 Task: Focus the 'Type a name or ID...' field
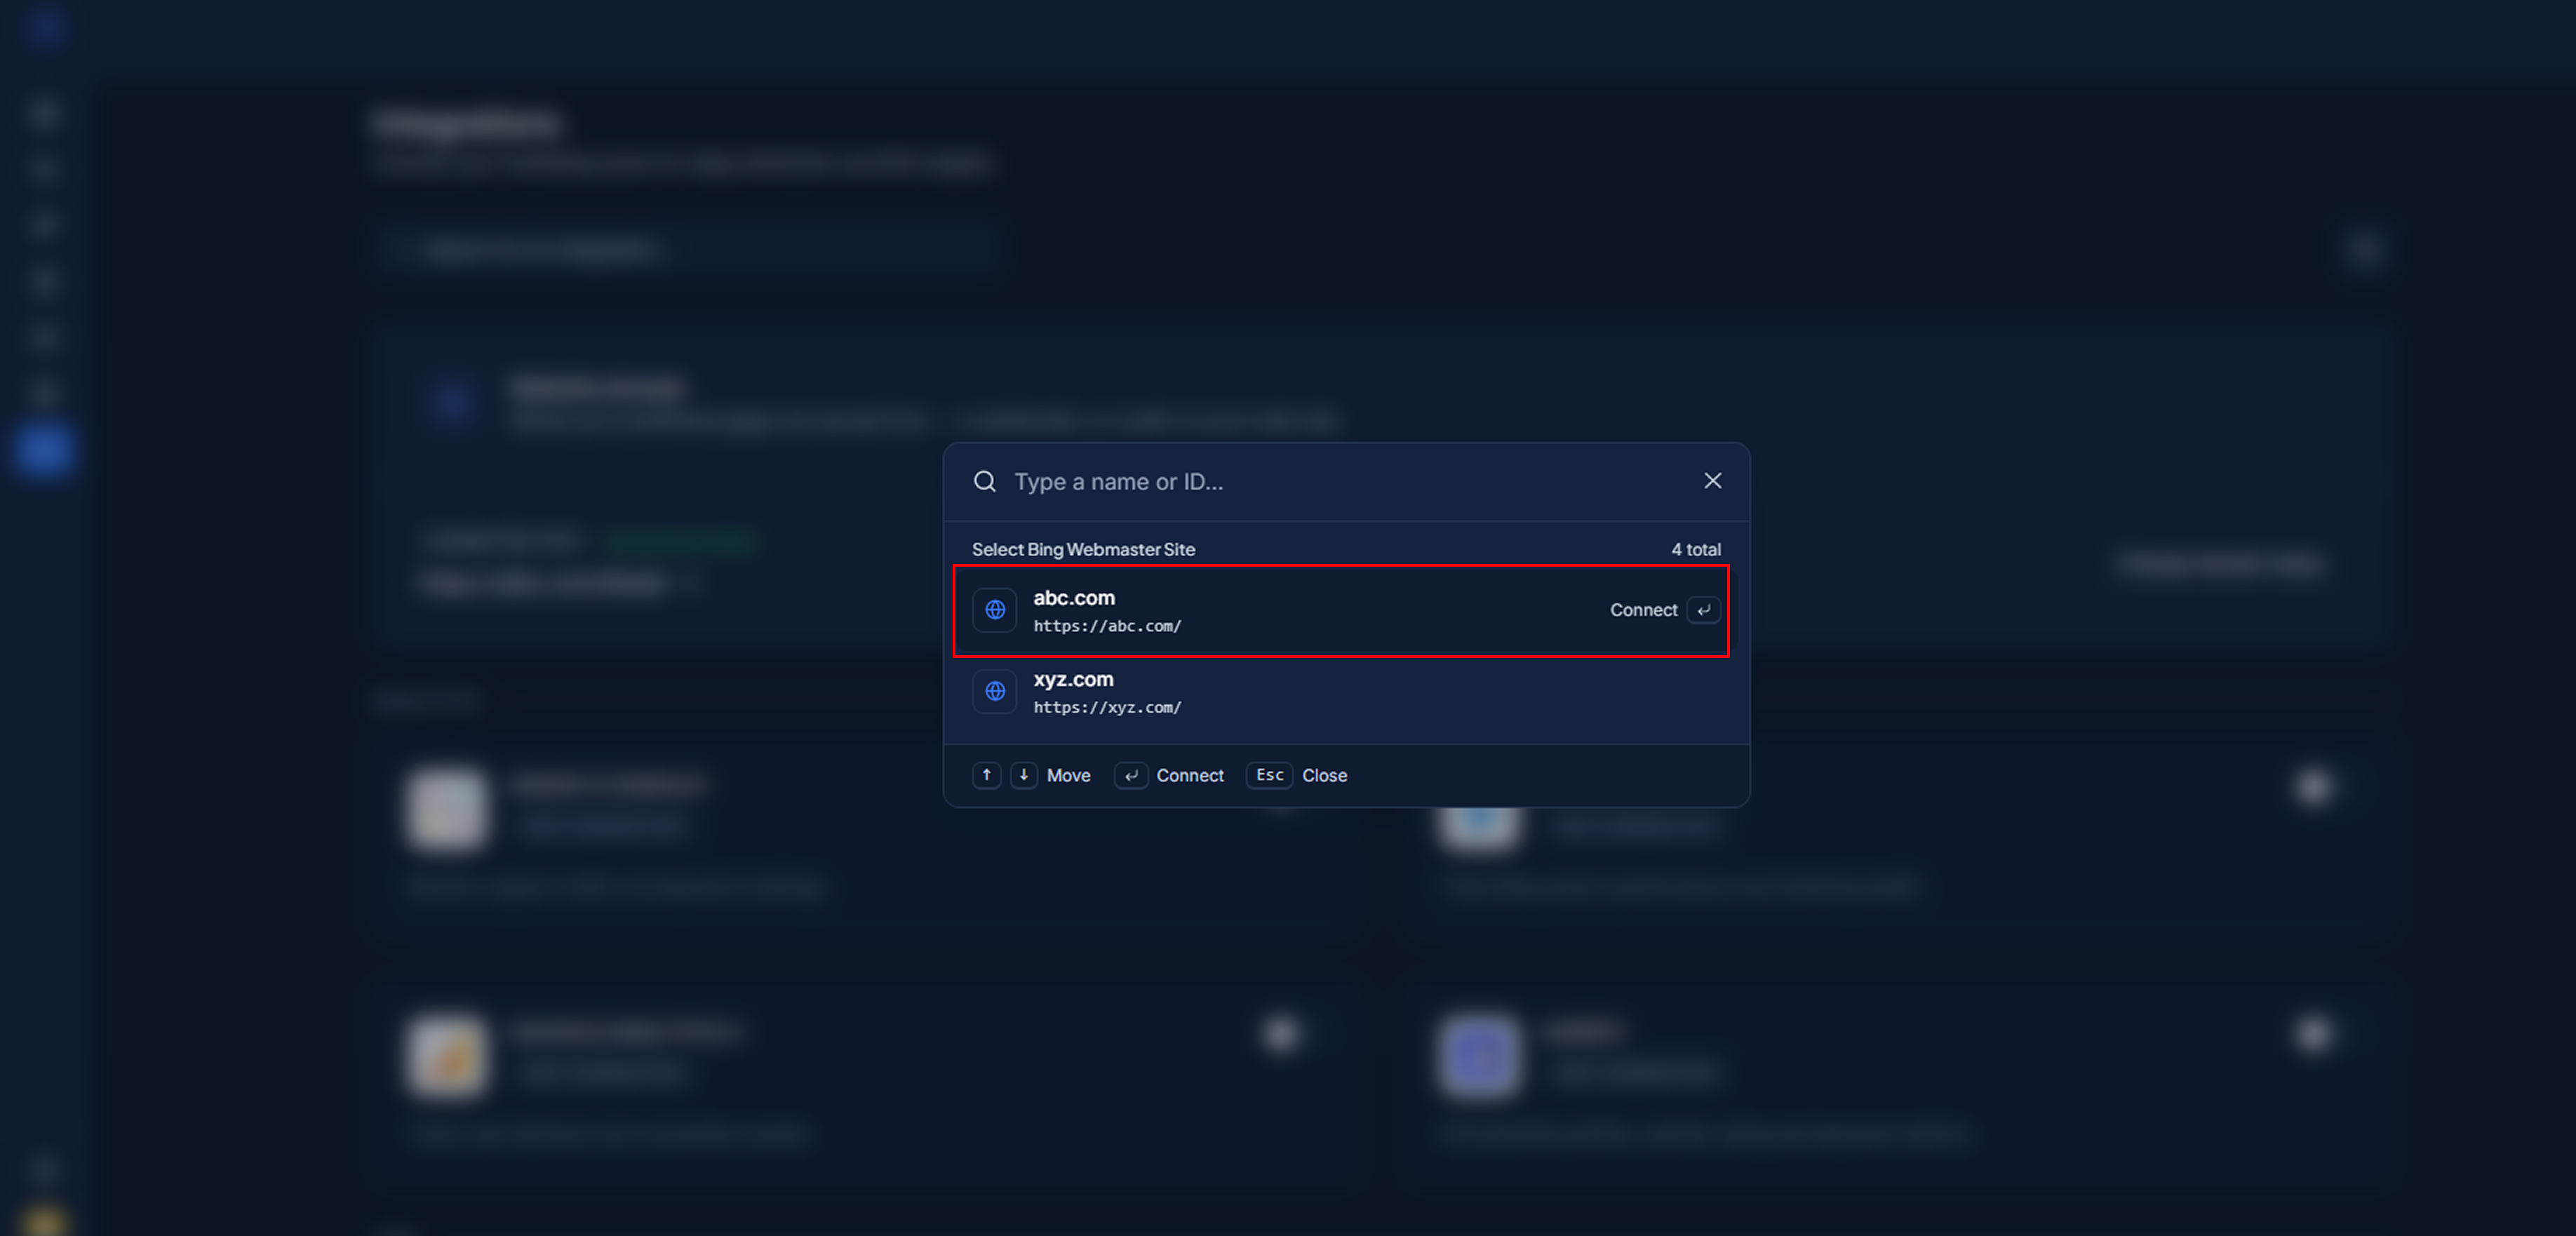[1350, 481]
